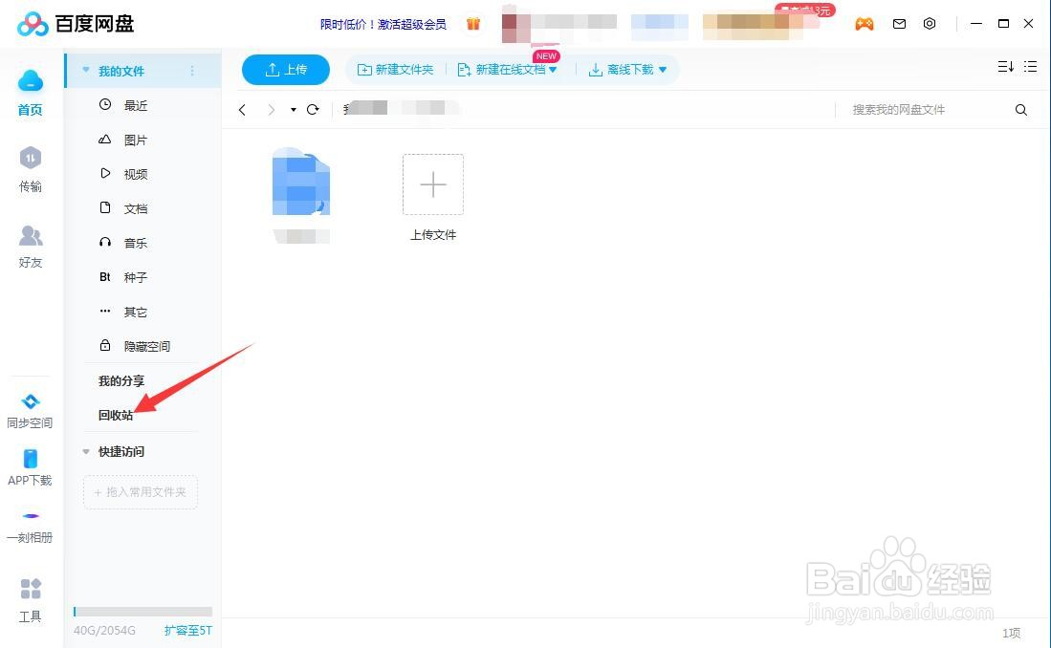Click the game controller icon in titlebar
The height and width of the screenshot is (648, 1051).
click(865, 24)
